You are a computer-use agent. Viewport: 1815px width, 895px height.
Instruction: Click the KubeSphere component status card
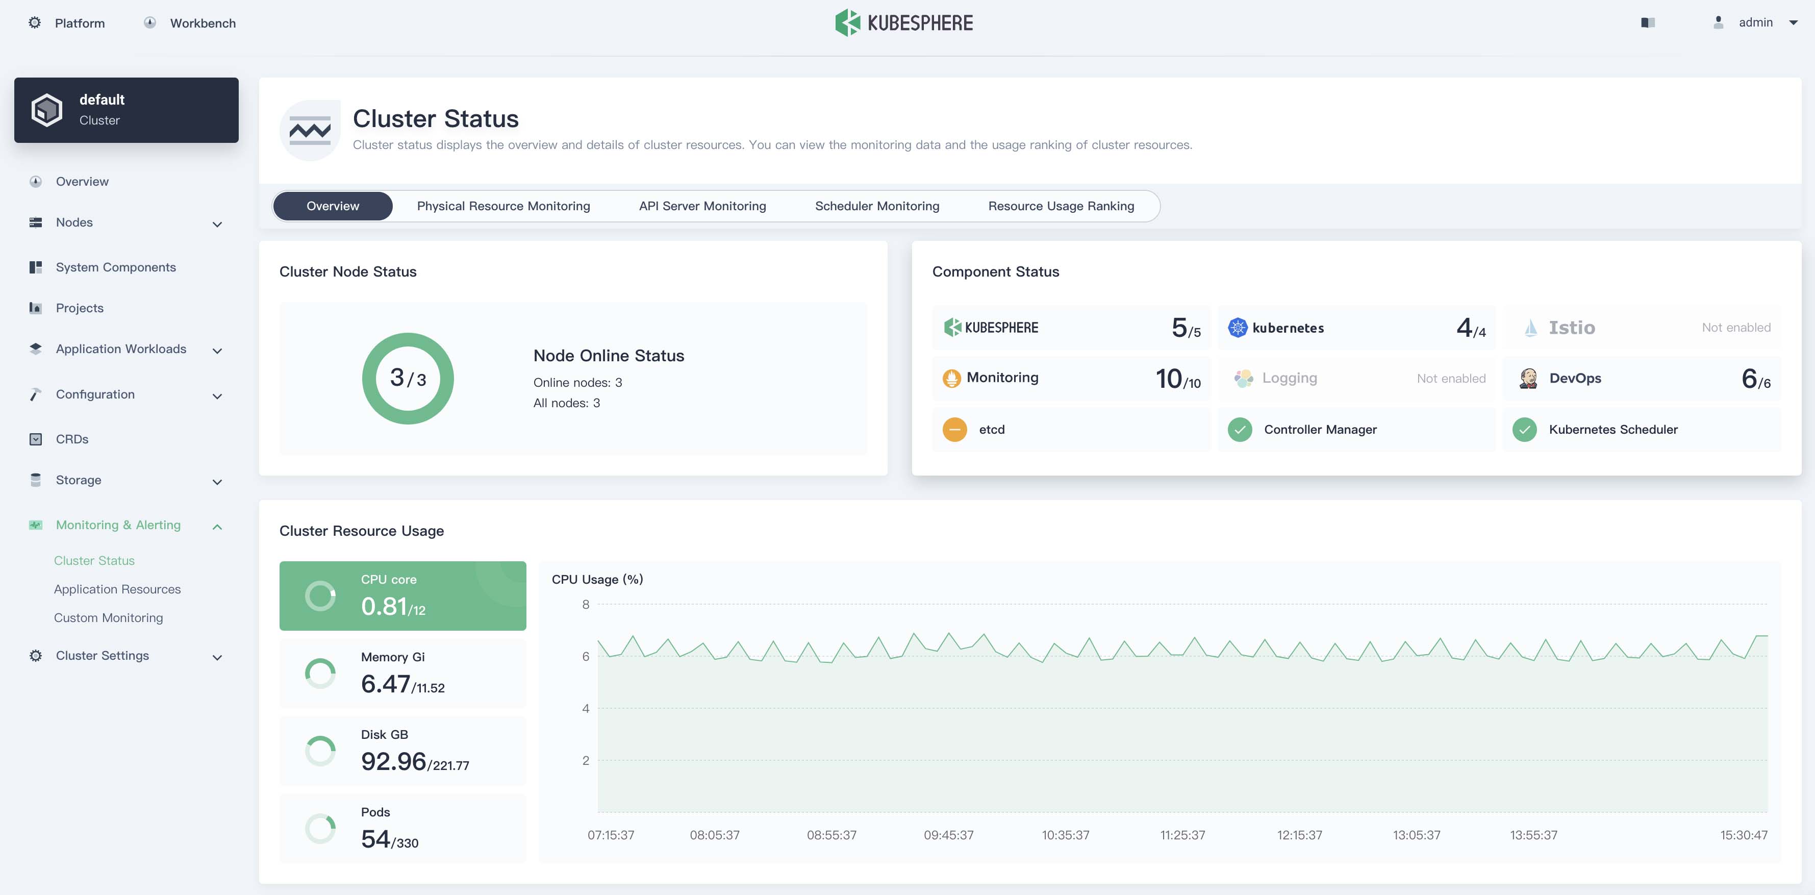point(1072,328)
